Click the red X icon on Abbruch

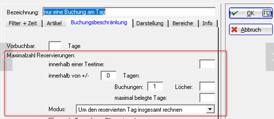pos(234,30)
